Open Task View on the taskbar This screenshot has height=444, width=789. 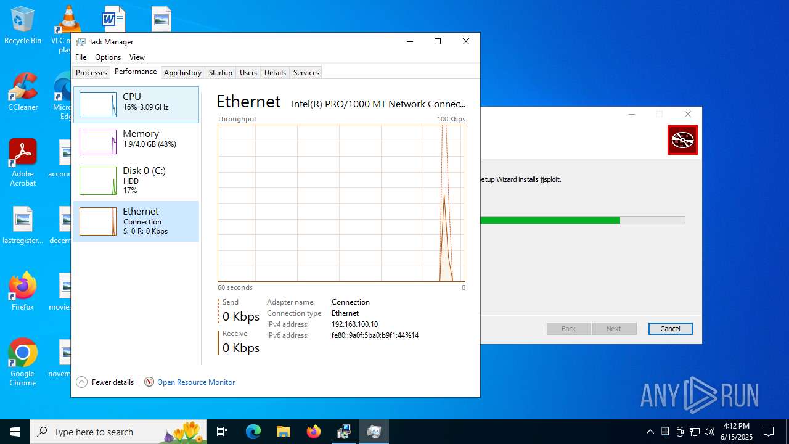(222, 432)
